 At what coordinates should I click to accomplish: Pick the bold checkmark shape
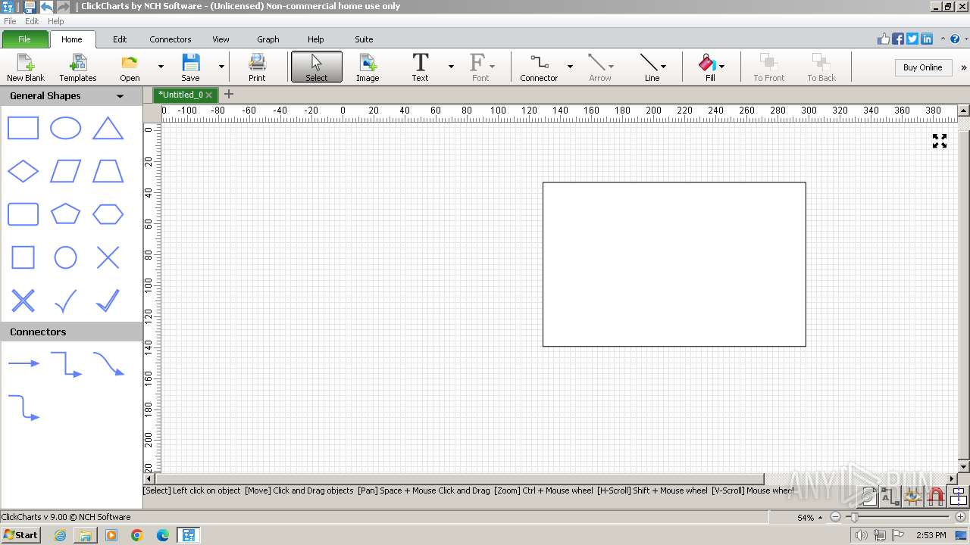point(108,301)
